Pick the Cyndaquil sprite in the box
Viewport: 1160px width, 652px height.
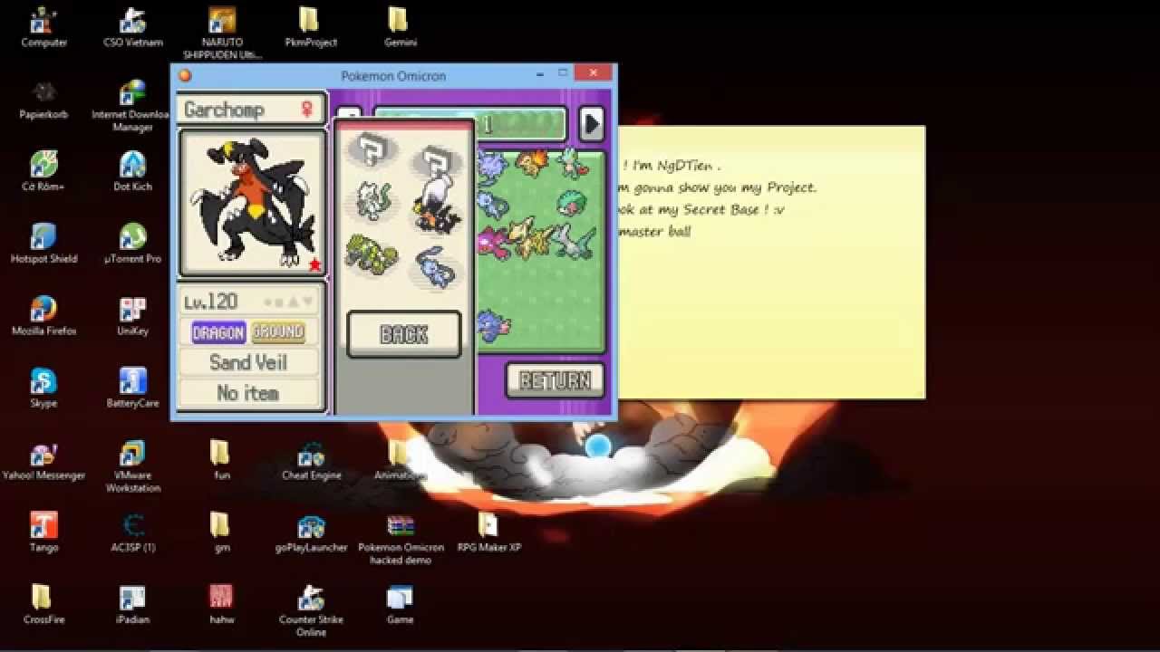click(x=530, y=163)
